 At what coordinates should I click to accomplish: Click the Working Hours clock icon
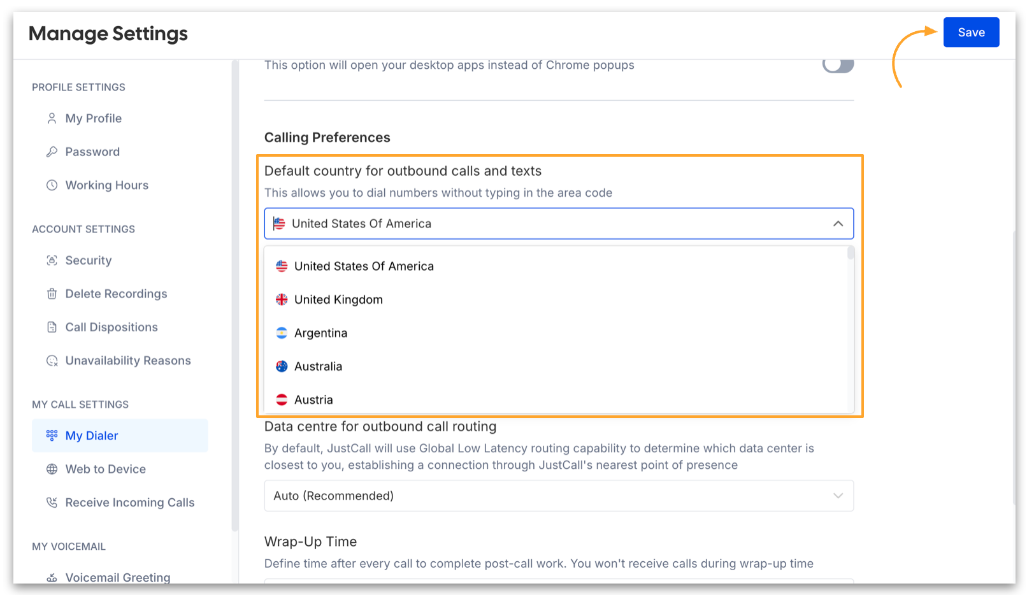[x=52, y=185]
